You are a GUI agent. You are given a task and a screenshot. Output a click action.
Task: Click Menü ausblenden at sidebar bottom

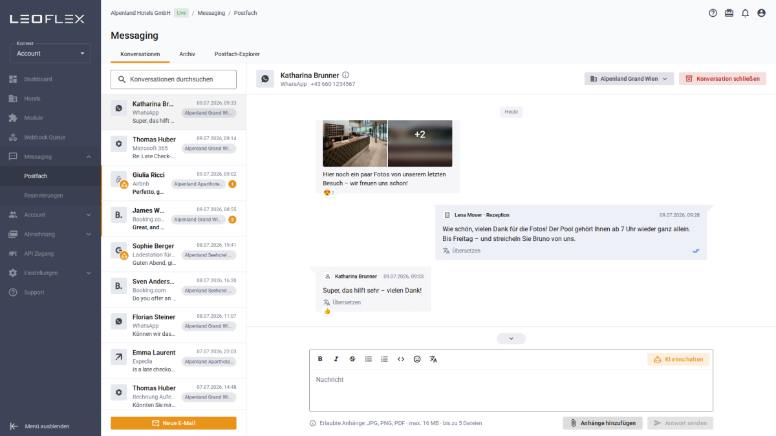click(40, 426)
